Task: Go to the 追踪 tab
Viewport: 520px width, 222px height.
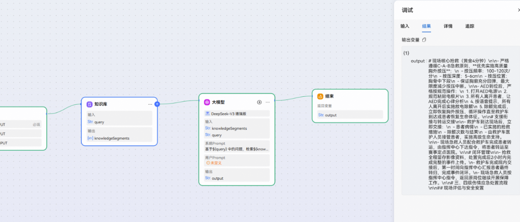Action: 470,26
